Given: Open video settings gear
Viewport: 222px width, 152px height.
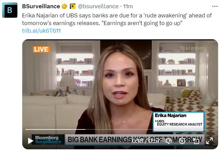Looking at the screenshot, I should coord(182,141).
